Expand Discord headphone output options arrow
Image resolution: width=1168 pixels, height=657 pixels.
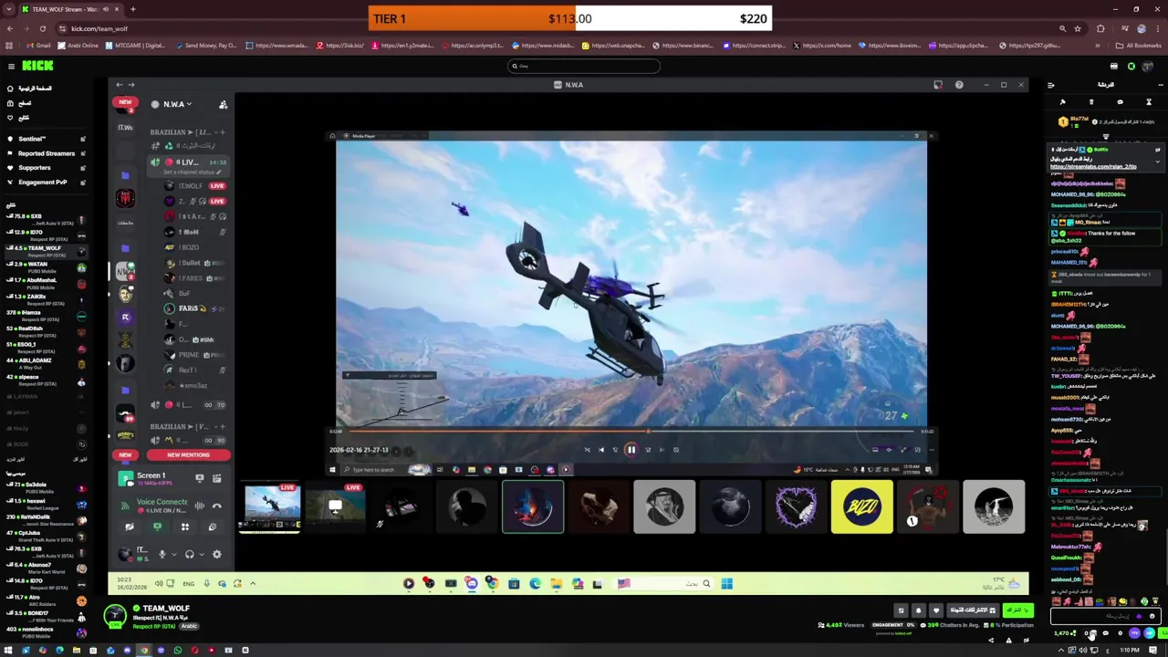[200, 554]
